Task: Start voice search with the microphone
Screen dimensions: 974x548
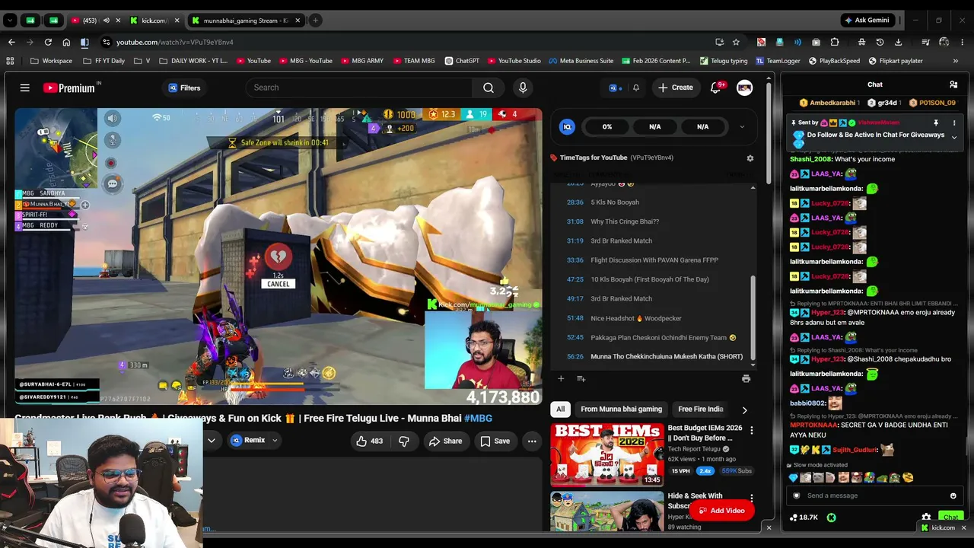Action: (523, 88)
